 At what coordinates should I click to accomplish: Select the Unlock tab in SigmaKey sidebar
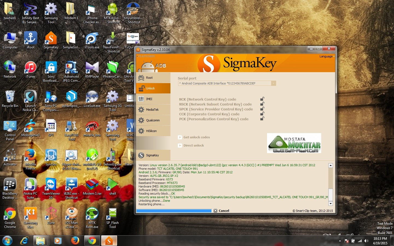click(x=153, y=88)
